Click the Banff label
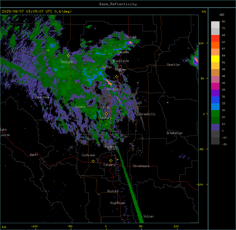The height and width of the screenshot is (230, 236). pyautogui.click(x=34, y=155)
